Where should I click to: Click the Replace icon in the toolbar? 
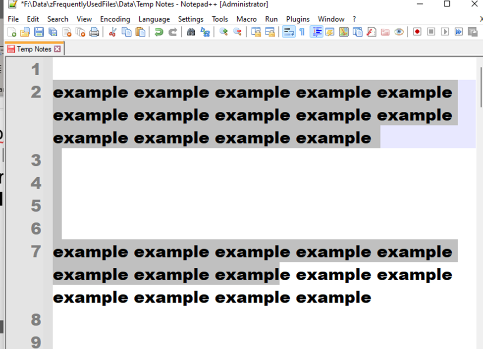pos(205,32)
